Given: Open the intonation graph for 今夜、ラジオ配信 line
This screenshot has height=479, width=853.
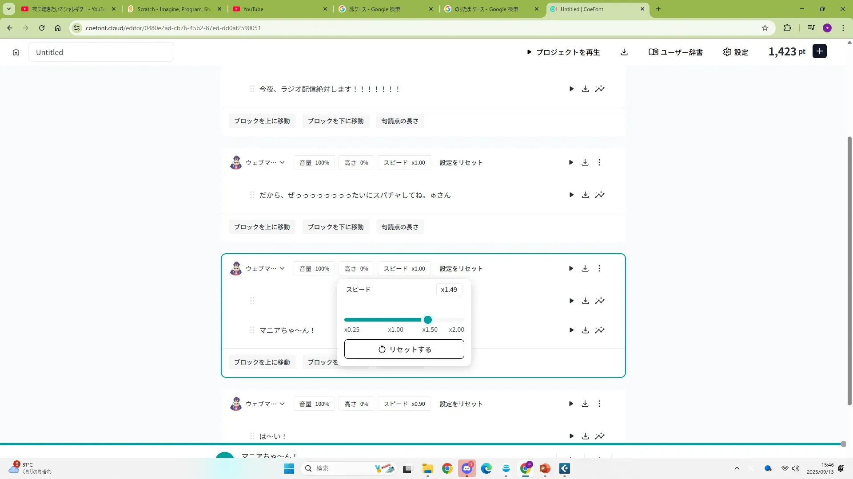Looking at the screenshot, I should point(600,89).
